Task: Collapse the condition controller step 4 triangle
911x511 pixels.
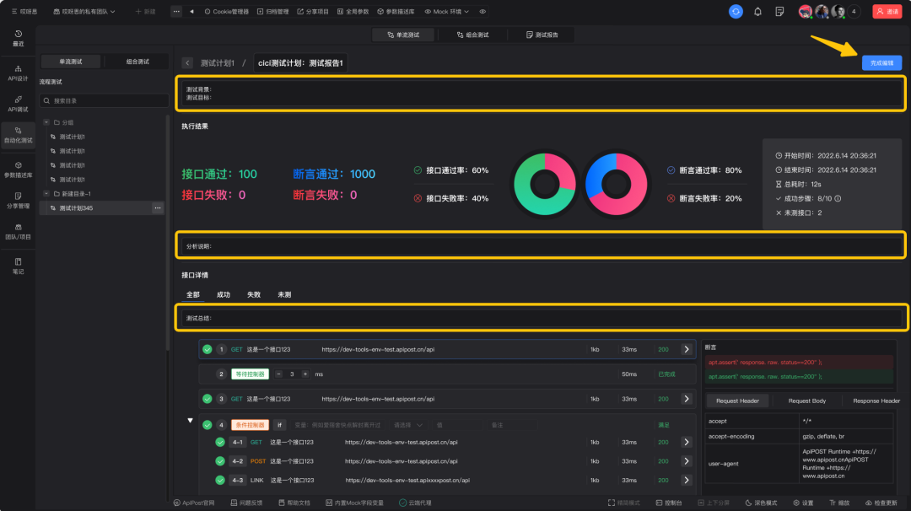Action: point(190,421)
